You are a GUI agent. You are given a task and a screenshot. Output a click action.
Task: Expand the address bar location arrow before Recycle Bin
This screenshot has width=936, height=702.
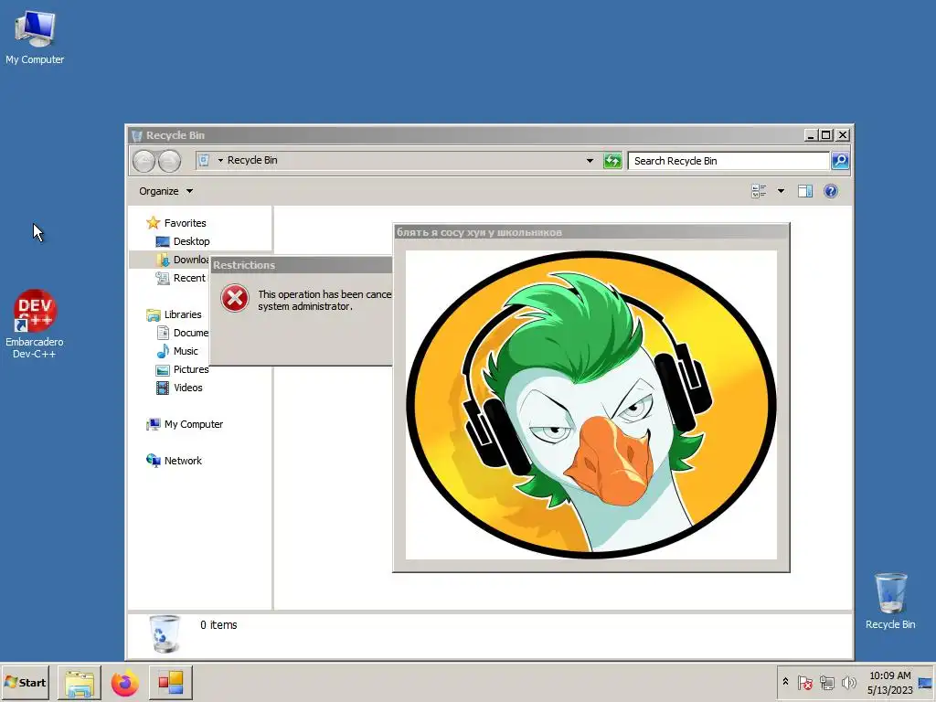click(x=220, y=160)
